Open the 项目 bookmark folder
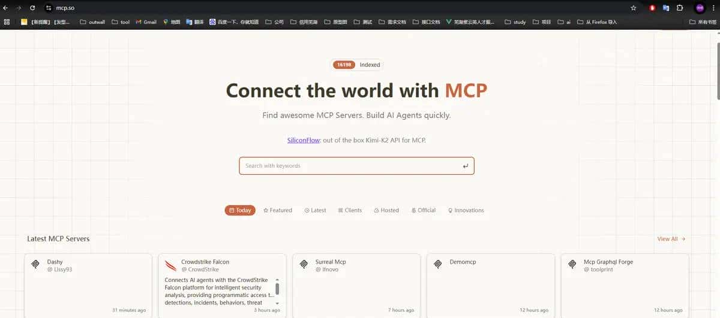This screenshot has height=318, width=720. click(x=541, y=22)
